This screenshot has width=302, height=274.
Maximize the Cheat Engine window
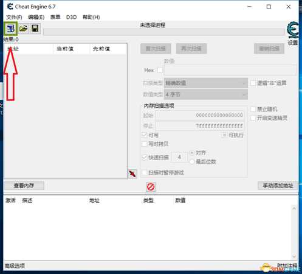(x=269, y=7)
